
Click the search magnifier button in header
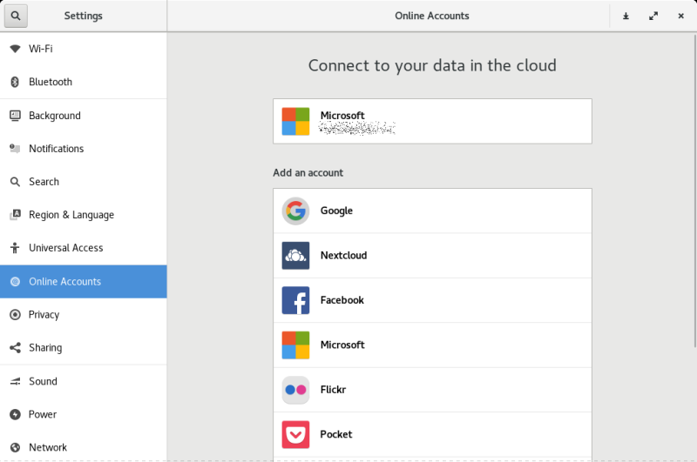(x=16, y=16)
